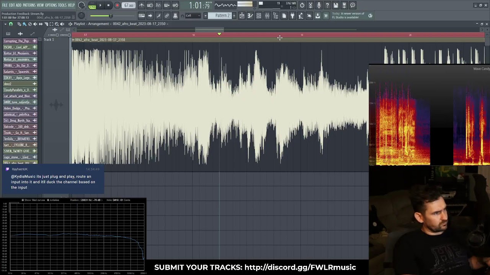This screenshot has height=275, width=490.
Task: Click the Play button
Action: tap(100, 5)
